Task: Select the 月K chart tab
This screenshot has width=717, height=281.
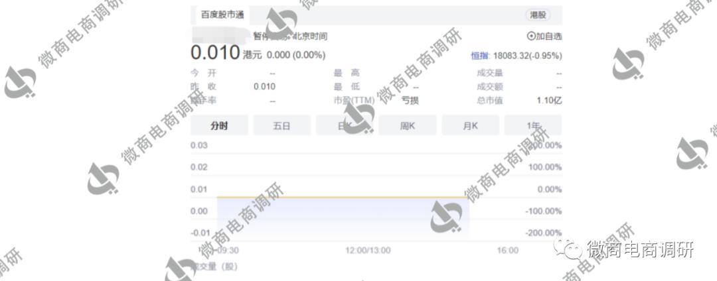Action: (470, 125)
